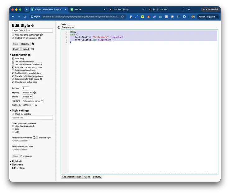Switch to the last tab ending in MaClien

[x=166, y=10]
